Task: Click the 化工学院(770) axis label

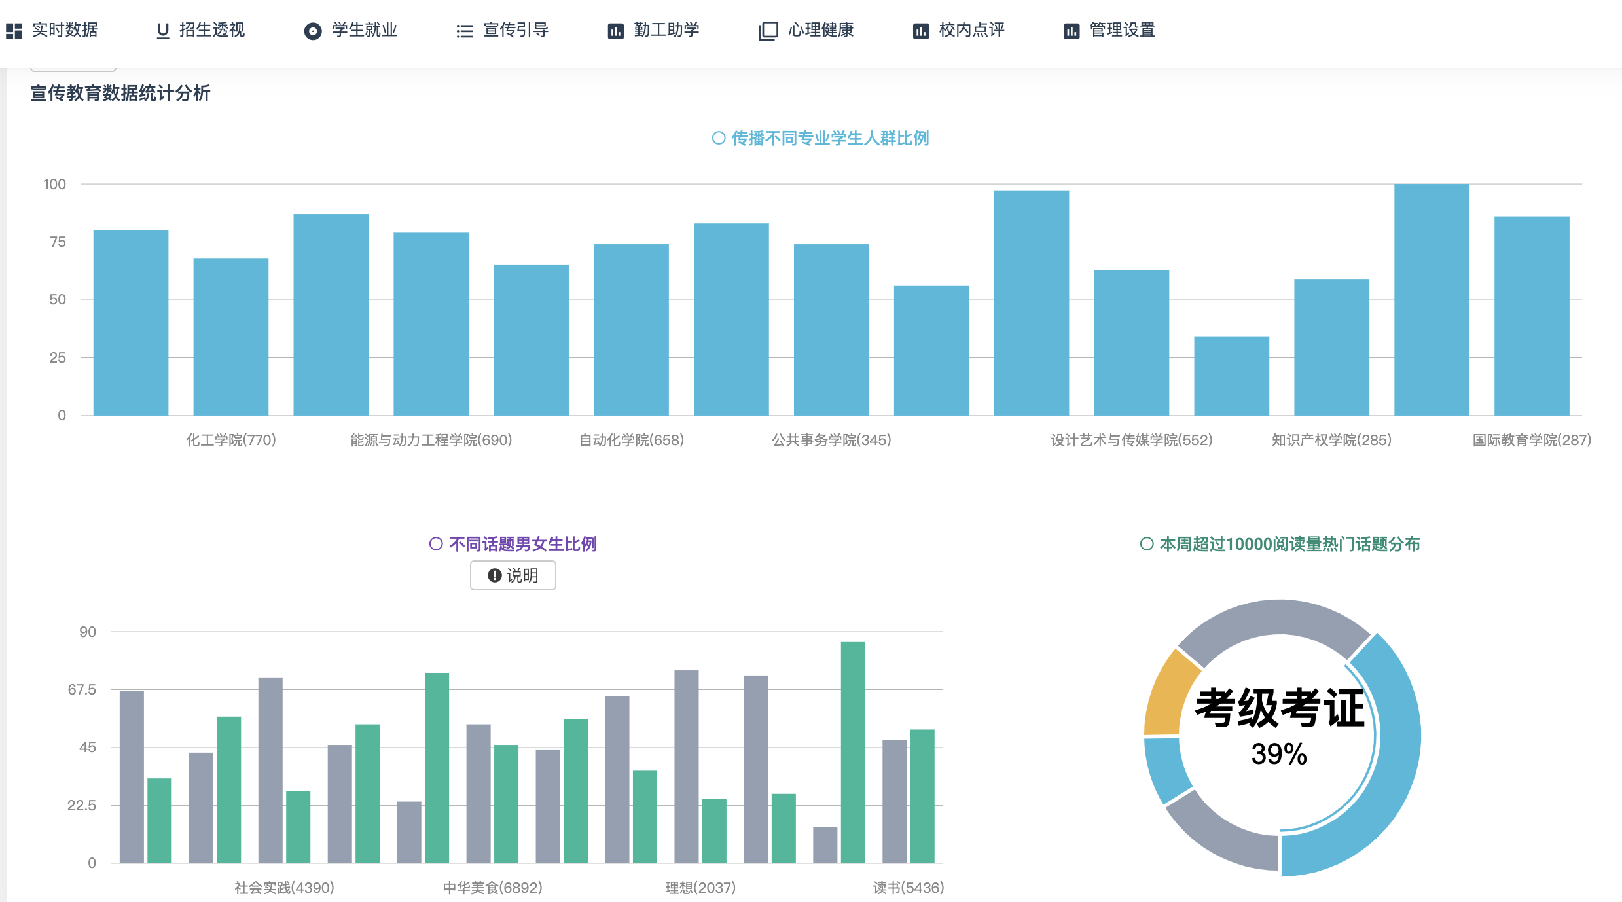Action: click(x=231, y=440)
